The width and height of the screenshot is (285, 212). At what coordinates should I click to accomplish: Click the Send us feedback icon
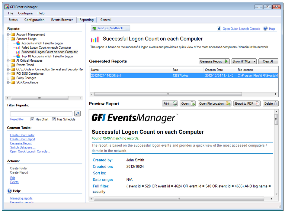tap(94, 28)
